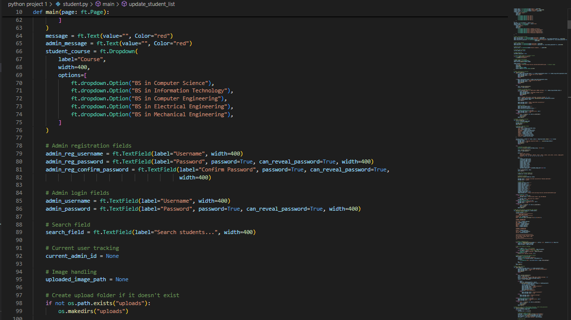Click the Python file icon in breadcrumb

58,4
